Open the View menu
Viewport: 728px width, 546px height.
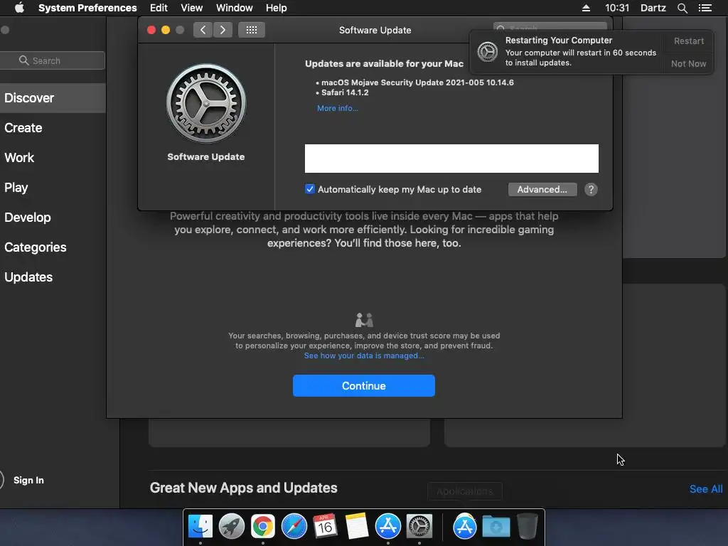pos(192,8)
